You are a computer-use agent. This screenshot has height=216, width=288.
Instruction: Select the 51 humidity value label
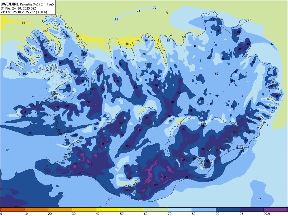click(x=159, y=41)
